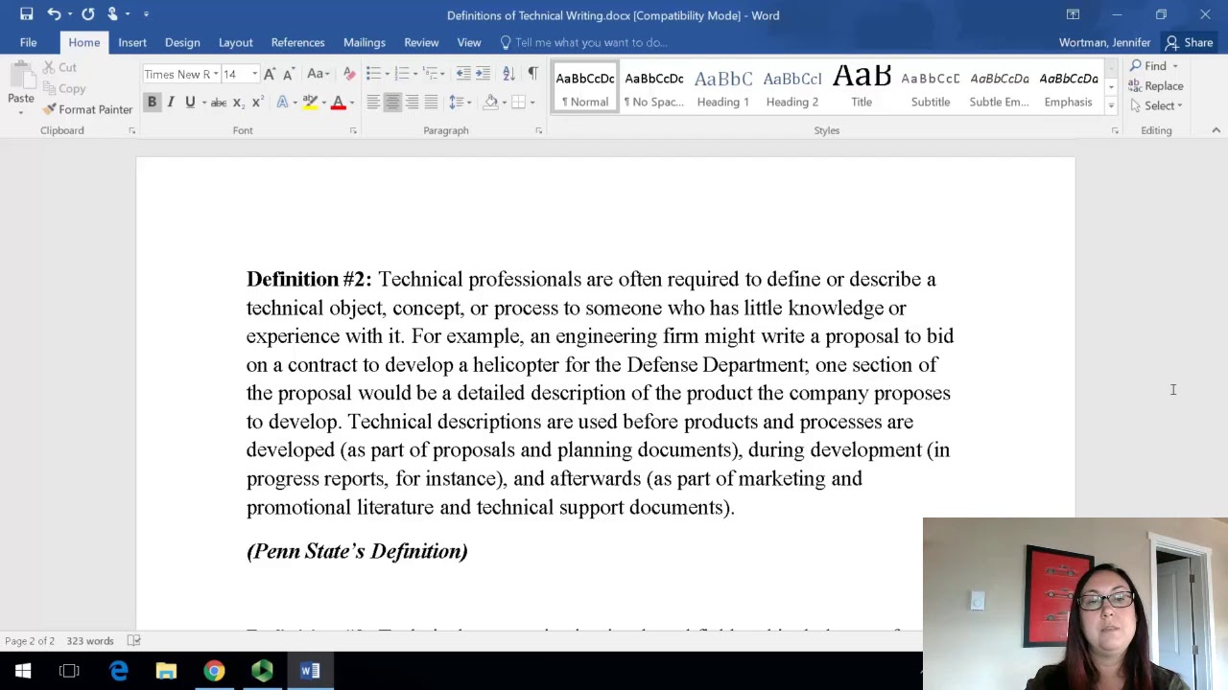The height and width of the screenshot is (690, 1228).
Task: Align text right
Action: (412, 103)
